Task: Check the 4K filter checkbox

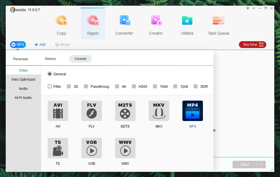Action: [x=117, y=86]
